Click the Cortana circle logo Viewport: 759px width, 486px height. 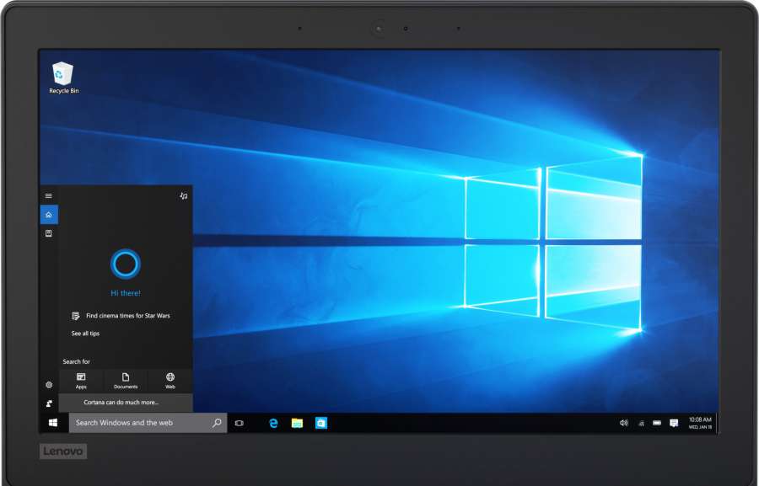(126, 264)
